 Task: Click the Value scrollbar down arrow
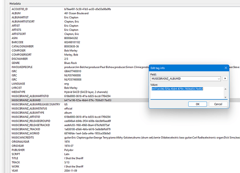point(225,97)
